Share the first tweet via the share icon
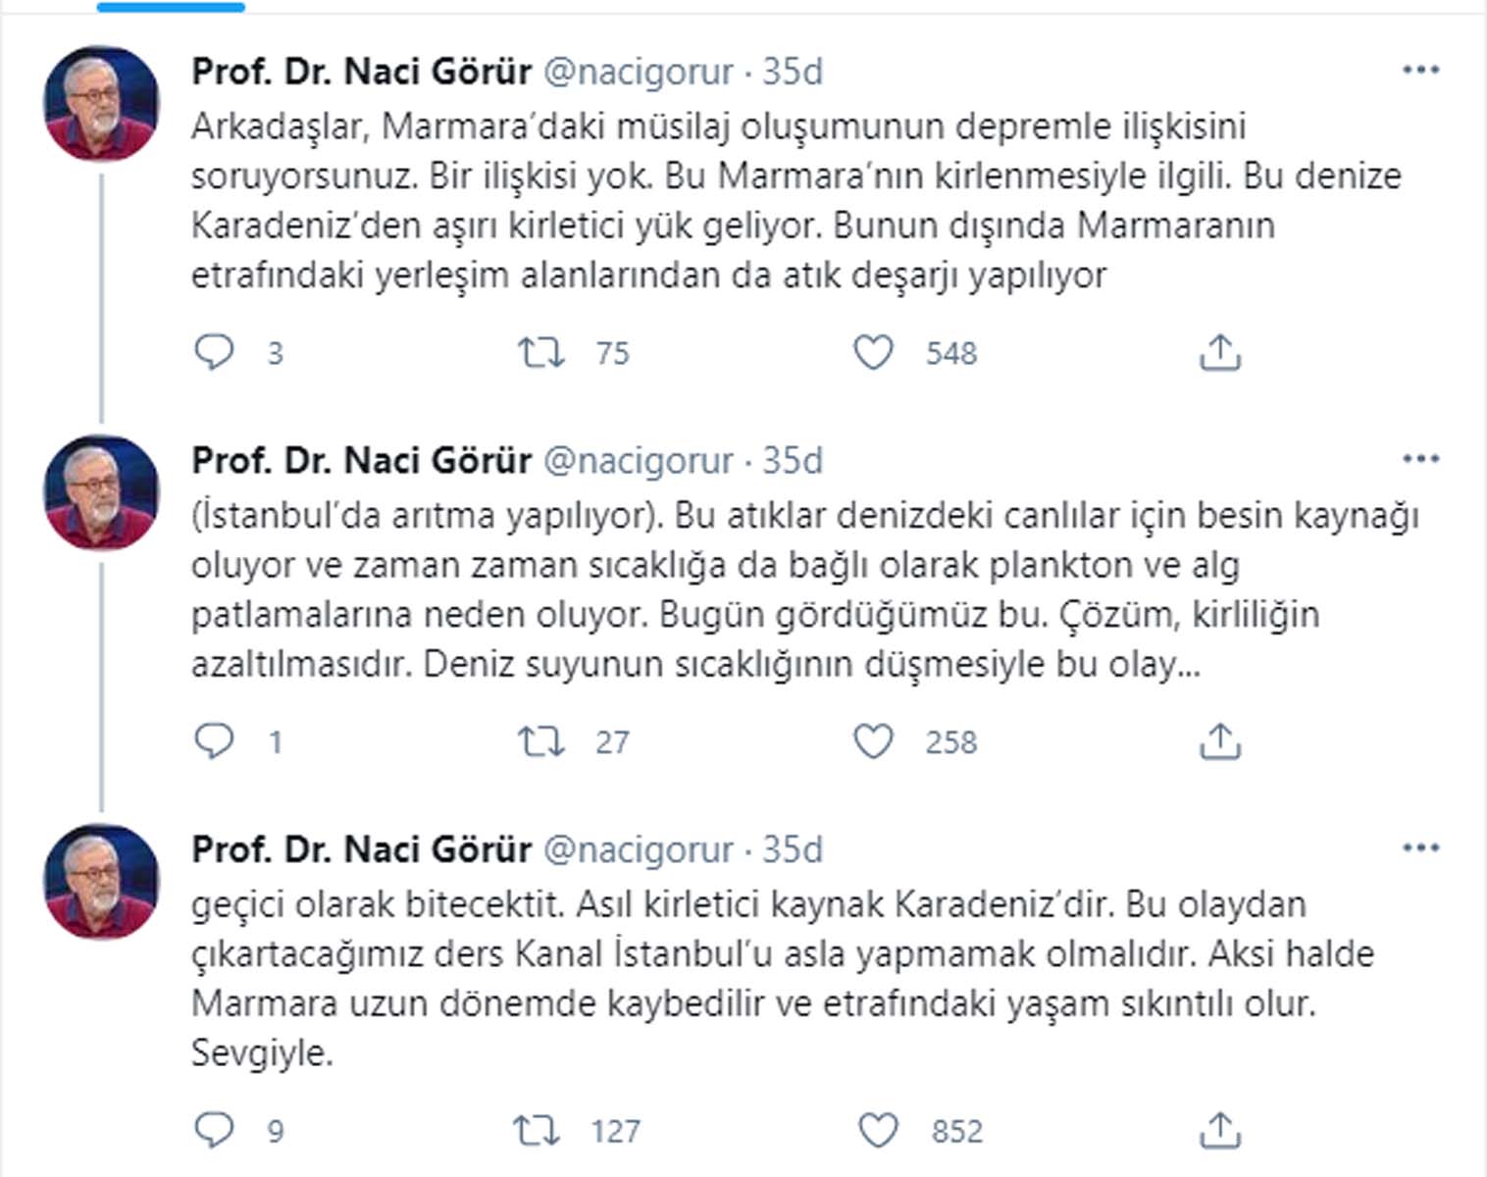The height and width of the screenshot is (1177, 1487). coord(1222,353)
